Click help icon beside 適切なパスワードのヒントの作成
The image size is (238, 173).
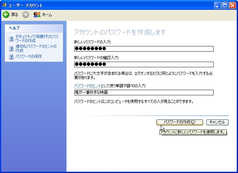11,49
